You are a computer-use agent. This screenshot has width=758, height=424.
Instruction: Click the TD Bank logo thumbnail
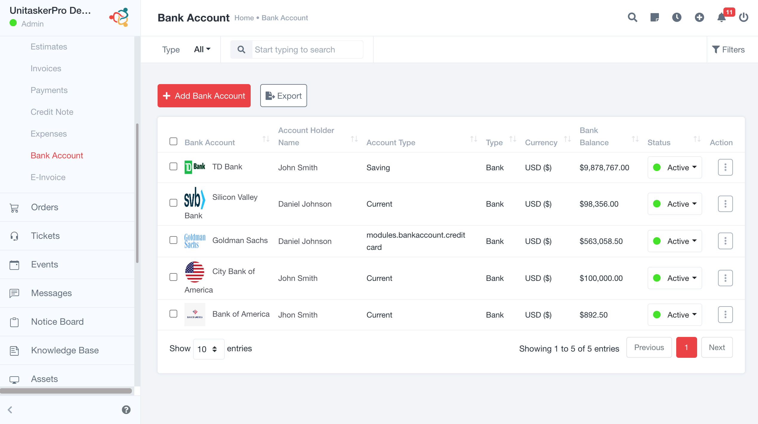tap(195, 167)
